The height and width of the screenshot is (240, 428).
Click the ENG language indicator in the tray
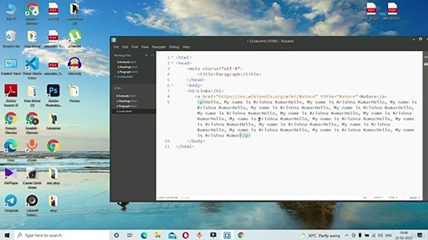point(389,235)
